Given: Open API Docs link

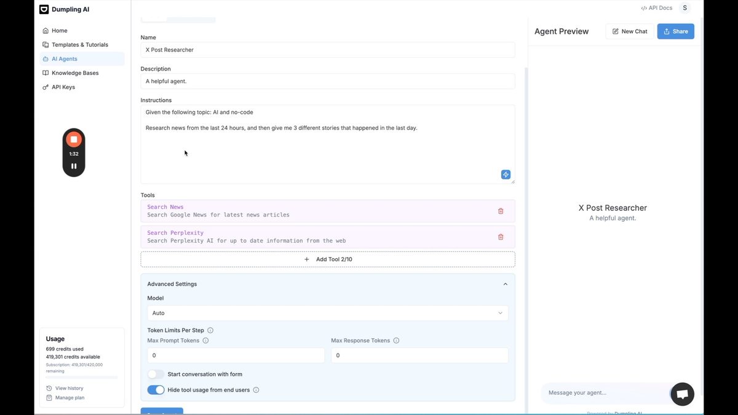Looking at the screenshot, I should [657, 8].
